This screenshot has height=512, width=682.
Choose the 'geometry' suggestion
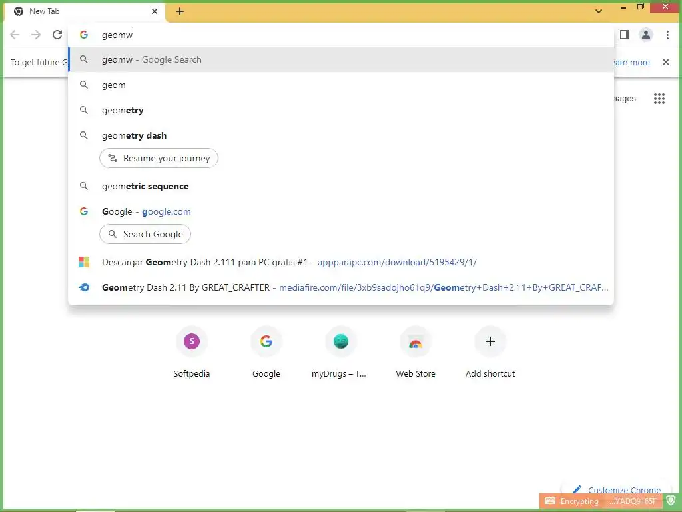pyautogui.click(x=341, y=110)
